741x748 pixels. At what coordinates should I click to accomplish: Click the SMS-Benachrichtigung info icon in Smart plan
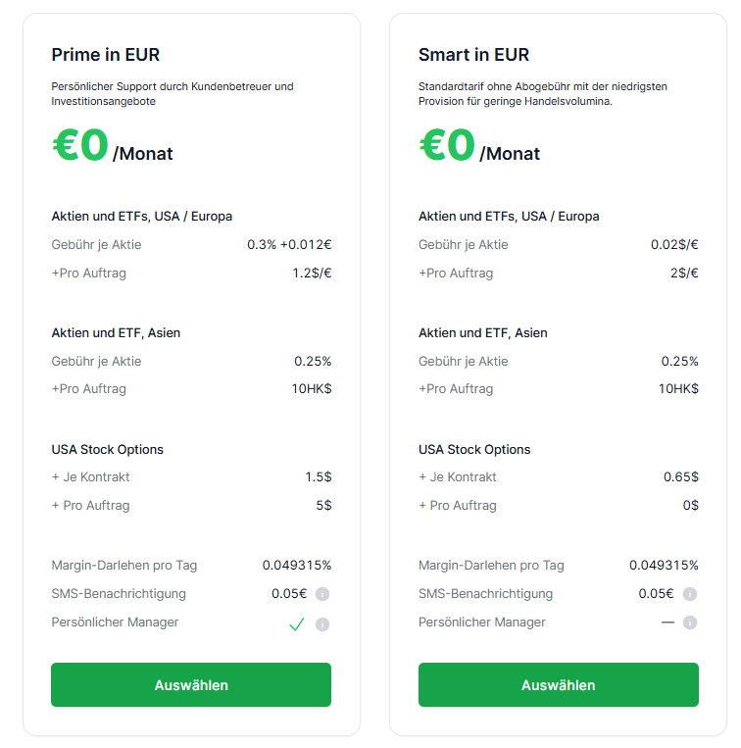coord(690,594)
